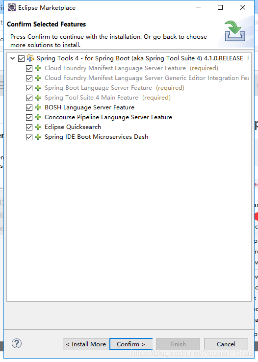Uncheck Spring IDE Boot Microservices Dash
Image resolution: width=258 pixels, height=362 pixels.
29,137
